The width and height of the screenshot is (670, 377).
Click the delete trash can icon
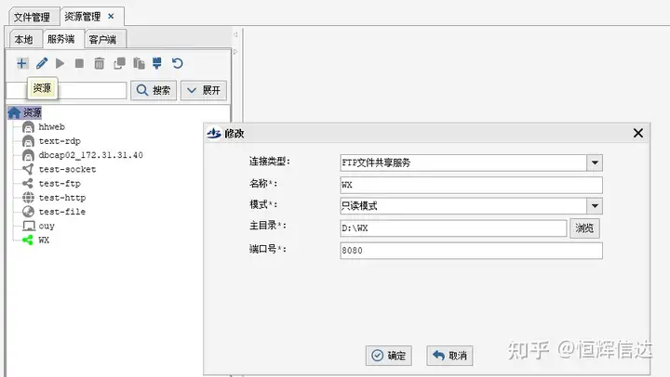coord(100,63)
